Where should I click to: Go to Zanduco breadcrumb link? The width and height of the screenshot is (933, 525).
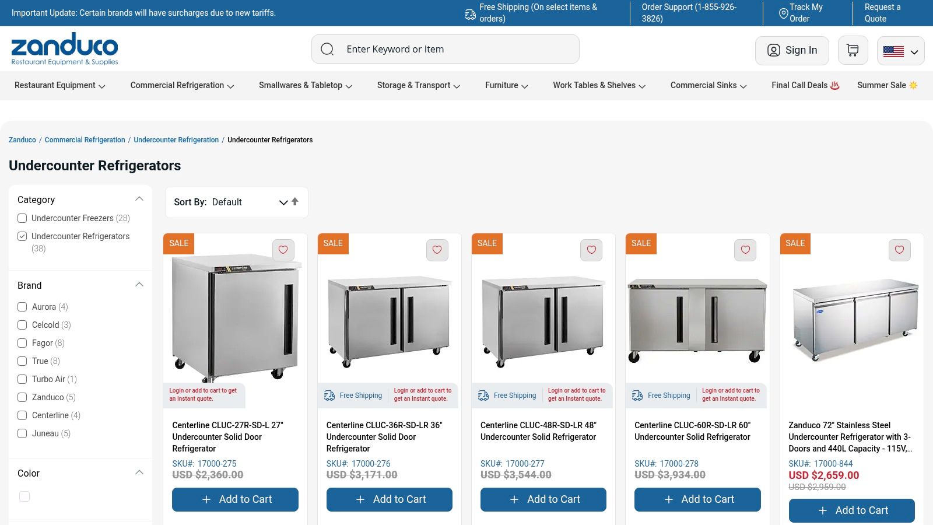[22, 140]
